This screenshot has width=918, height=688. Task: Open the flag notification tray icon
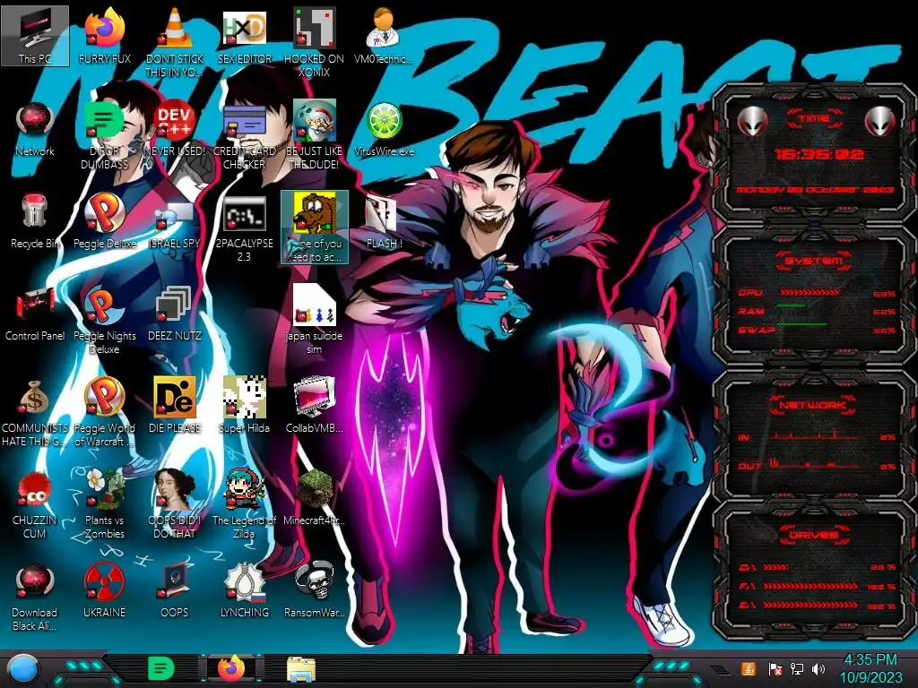coord(775,668)
